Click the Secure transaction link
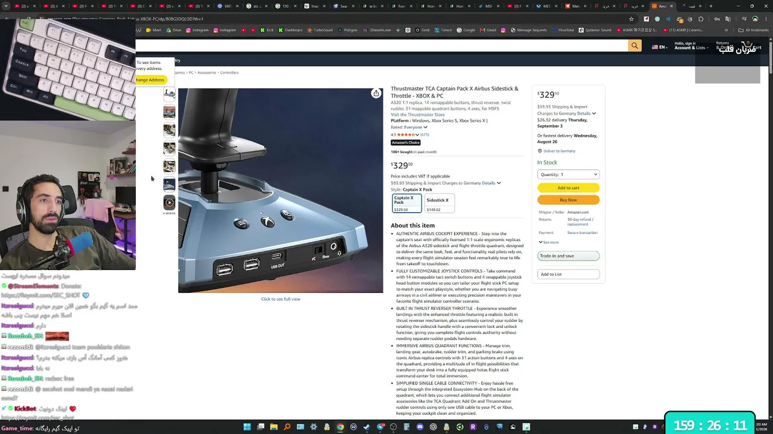773x434 pixels. 582,233
